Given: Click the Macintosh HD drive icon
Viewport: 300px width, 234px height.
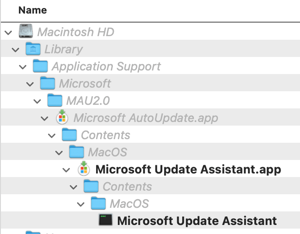Looking at the screenshot, I should point(26,32).
